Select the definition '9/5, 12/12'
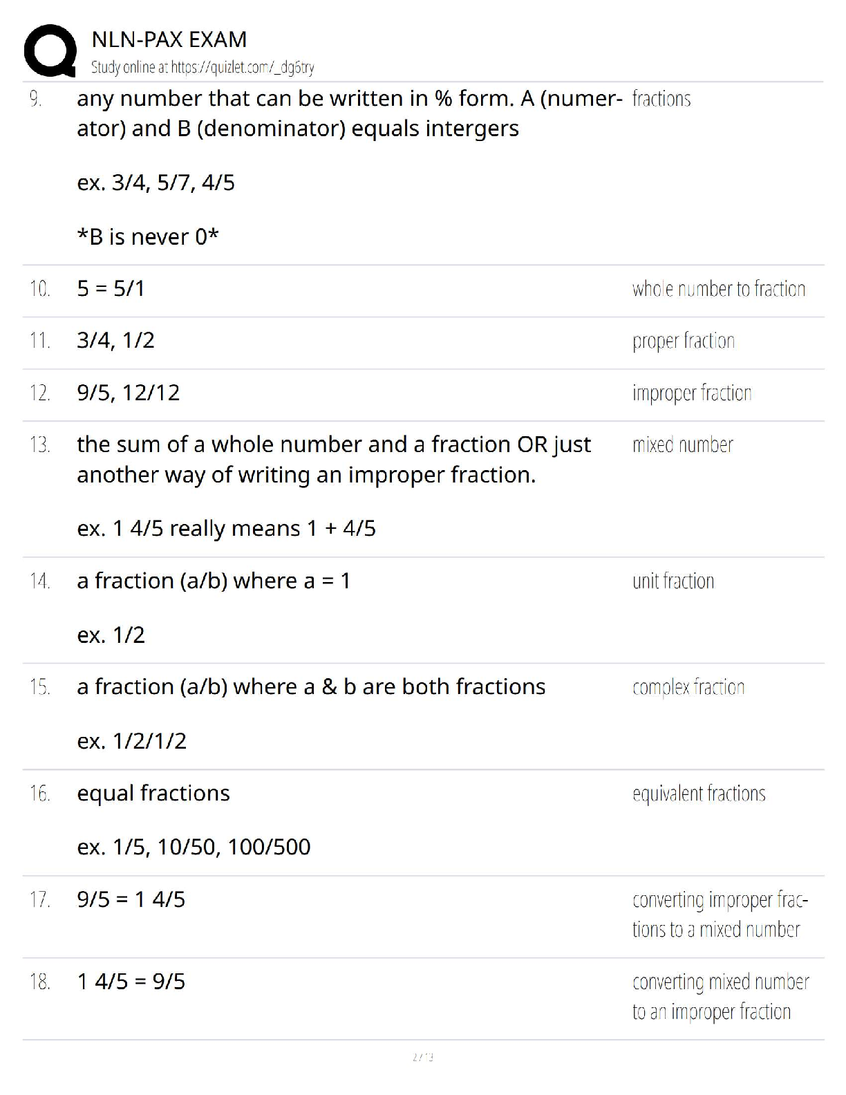The height and width of the screenshot is (1095, 846). point(129,393)
